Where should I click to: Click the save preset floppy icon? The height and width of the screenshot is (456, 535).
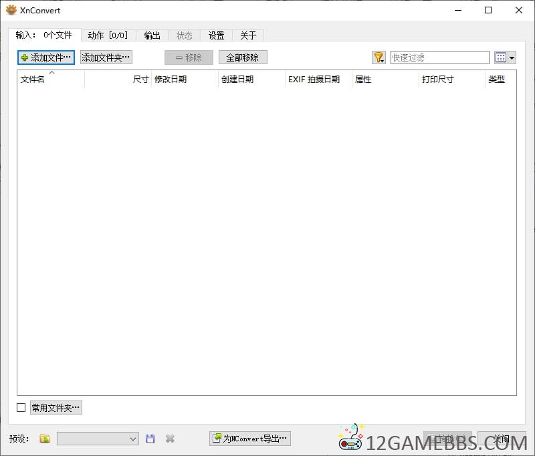(150, 439)
